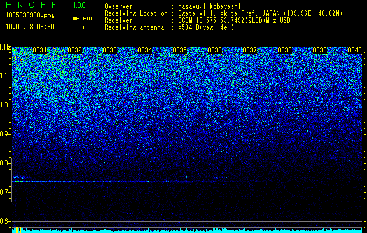Screen dimensions: 367x233
Task: Click the 0934 time label
Action: click(x=145, y=50)
